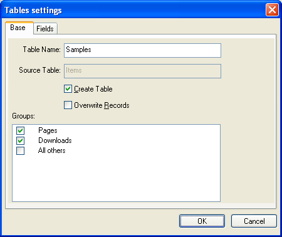
Task: Select the Downloads item text in Groups
Action: (x=55, y=140)
